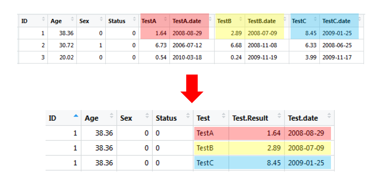Click sort arrows on lower Test column
Viewport: 381px width, 180px height.
[224, 117]
